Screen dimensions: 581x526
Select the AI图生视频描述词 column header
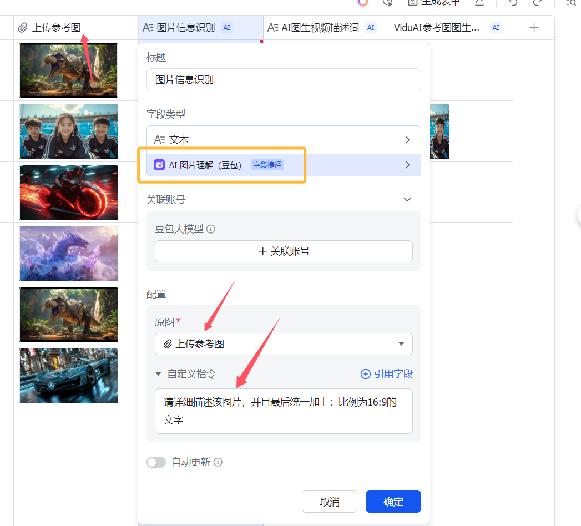320,28
